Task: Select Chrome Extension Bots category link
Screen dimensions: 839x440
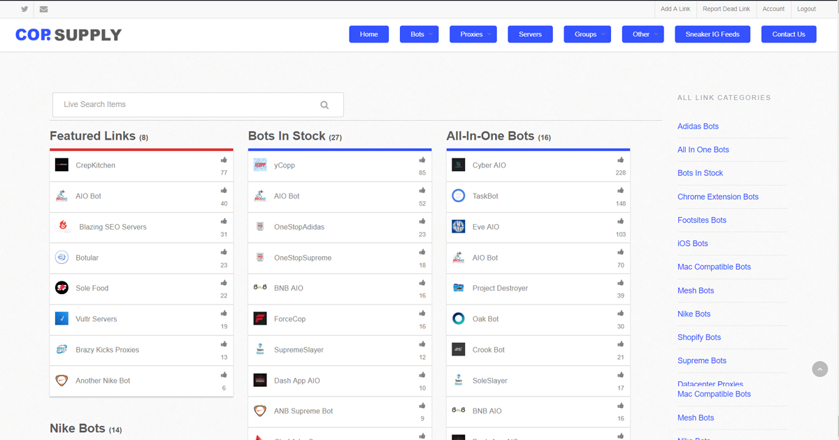Action: [718, 197]
